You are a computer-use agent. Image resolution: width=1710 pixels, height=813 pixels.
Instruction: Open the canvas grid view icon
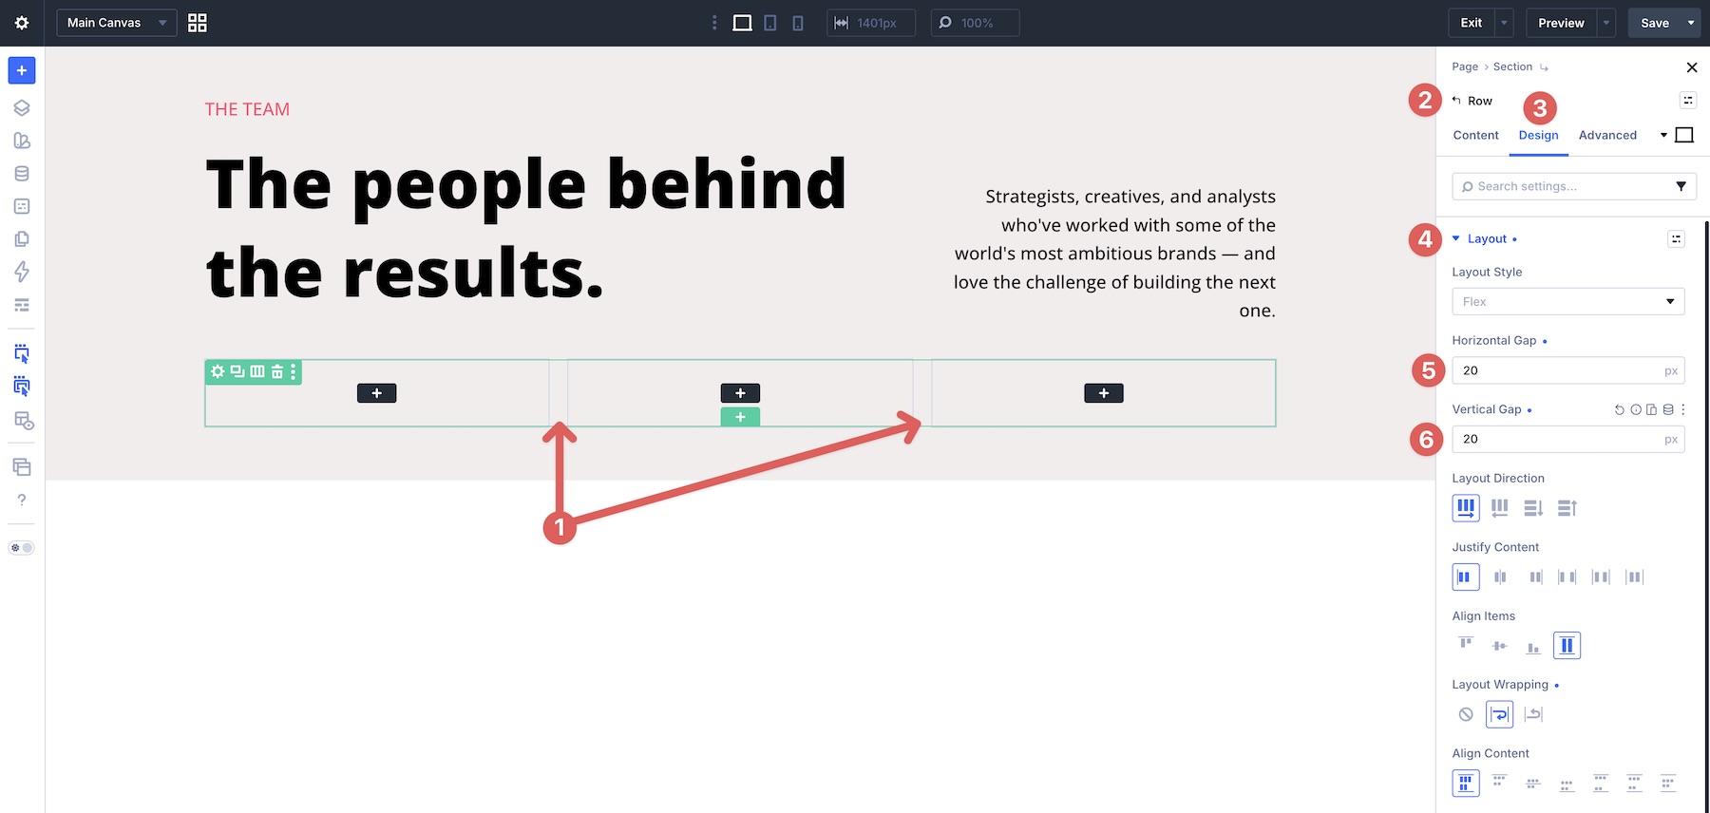(x=198, y=23)
